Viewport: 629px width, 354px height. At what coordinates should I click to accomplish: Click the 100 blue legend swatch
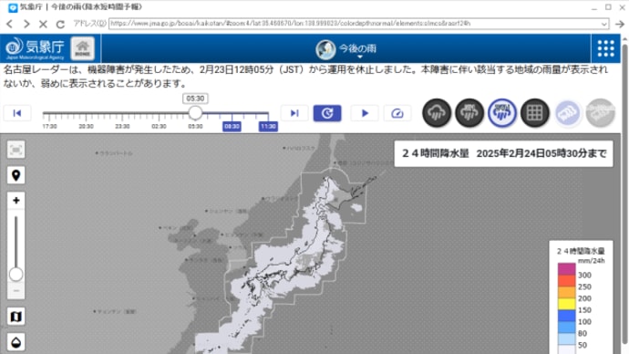click(x=566, y=316)
